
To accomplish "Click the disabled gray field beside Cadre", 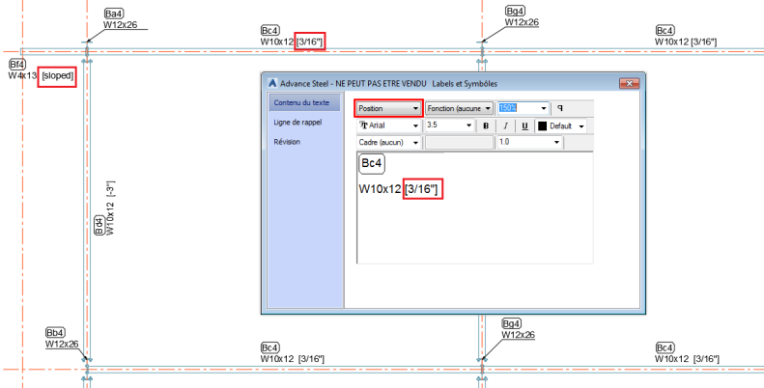I will pos(459,142).
